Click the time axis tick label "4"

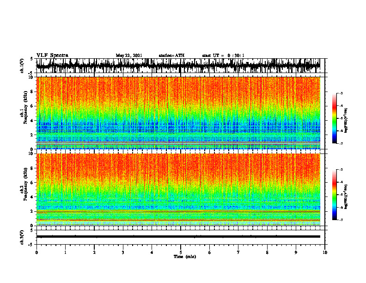(152, 252)
